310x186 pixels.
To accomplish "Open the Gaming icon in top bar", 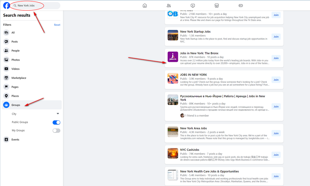I will point(241,5).
